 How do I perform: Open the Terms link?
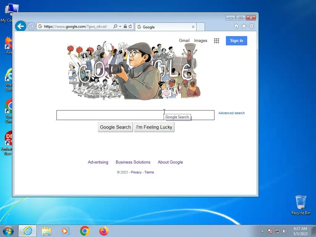149,172
